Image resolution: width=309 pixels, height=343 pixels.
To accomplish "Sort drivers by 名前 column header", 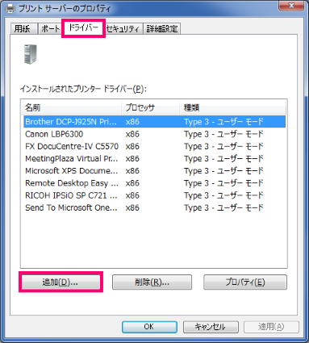I will pos(71,107).
